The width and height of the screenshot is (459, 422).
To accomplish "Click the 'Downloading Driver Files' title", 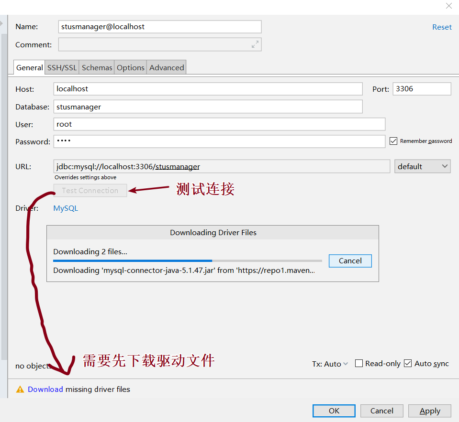I will tap(213, 233).
